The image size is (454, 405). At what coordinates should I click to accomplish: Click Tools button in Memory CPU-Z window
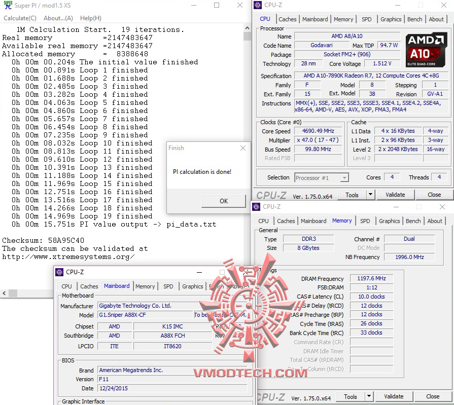351,396
